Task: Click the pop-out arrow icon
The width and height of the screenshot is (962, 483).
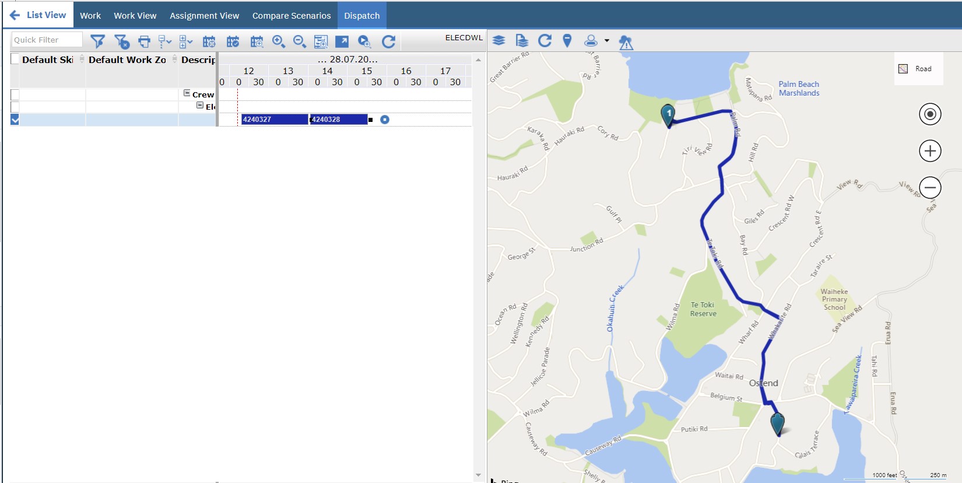Action: [342, 41]
